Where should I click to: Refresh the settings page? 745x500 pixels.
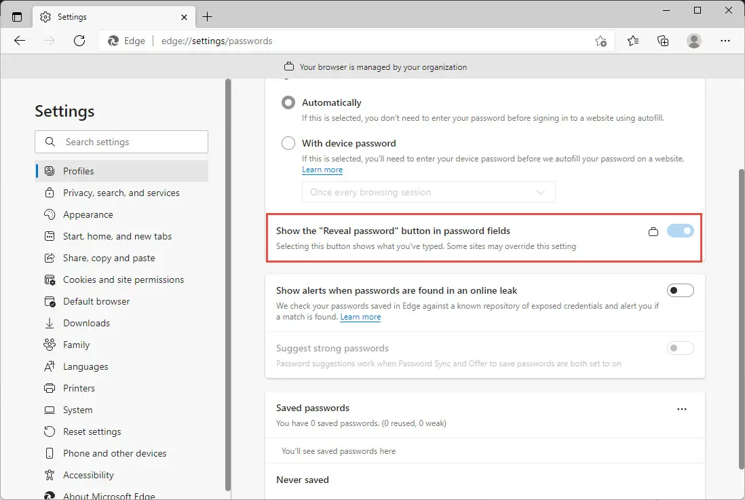pos(79,41)
